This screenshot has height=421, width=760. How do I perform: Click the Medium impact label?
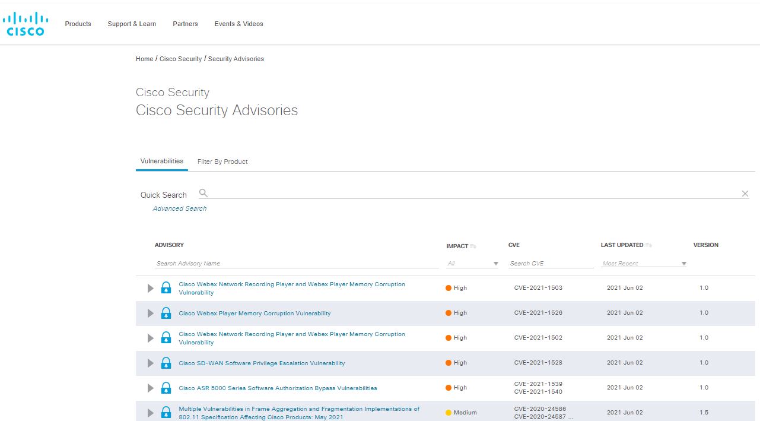465,413
